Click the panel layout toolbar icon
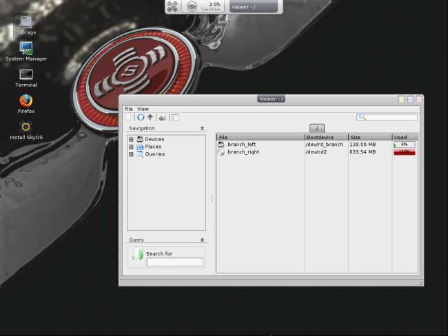Viewport: 448px width, 336px height. pos(175,118)
